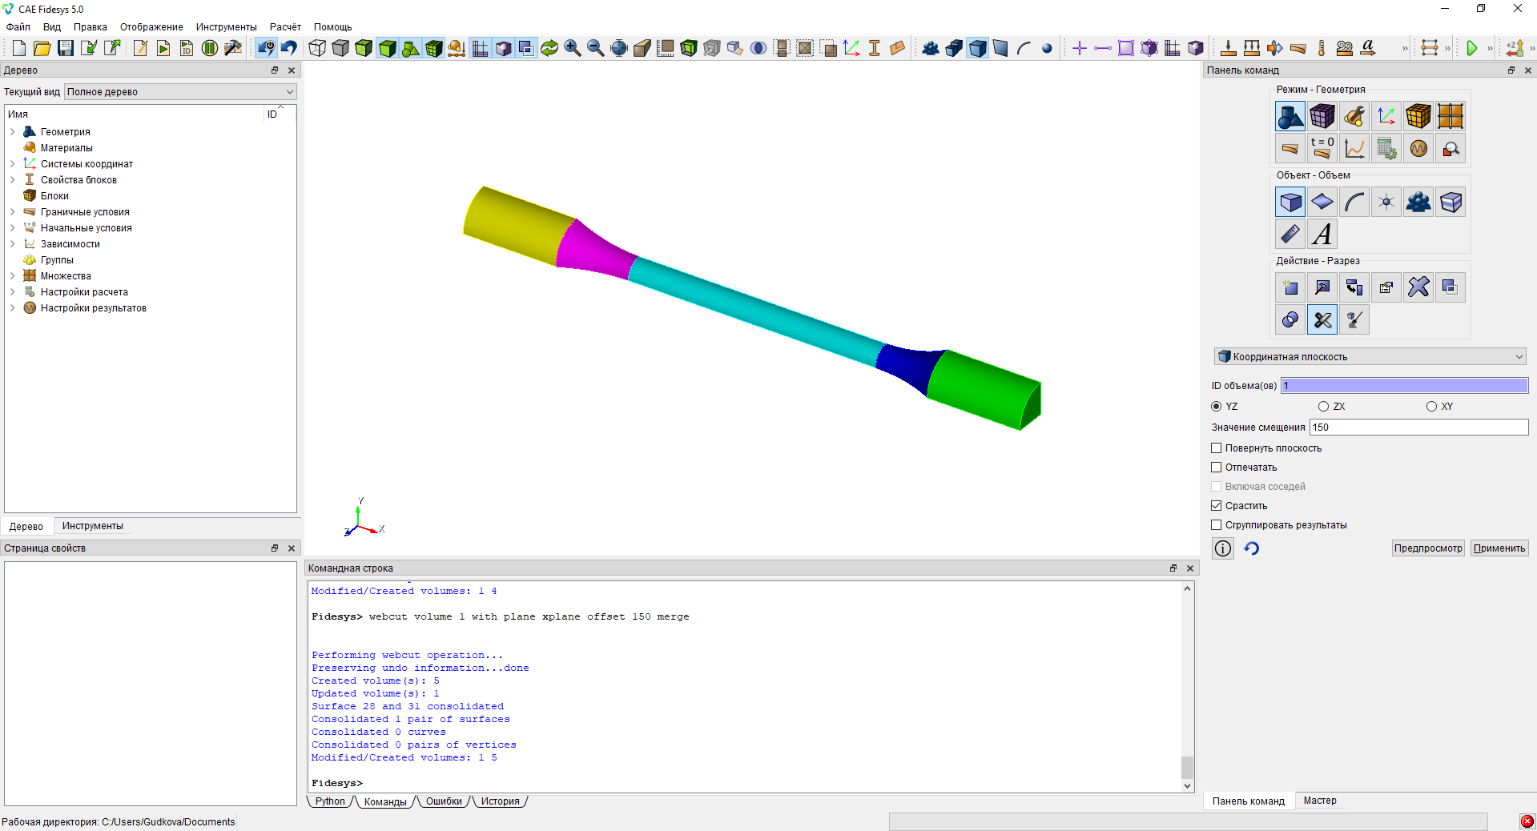
Task: Click the Предпросмотр button
Action: pos(1428,548)
